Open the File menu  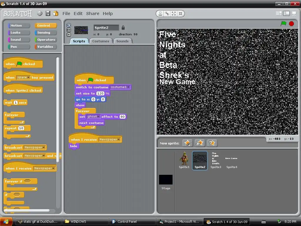tap(66, 14)
